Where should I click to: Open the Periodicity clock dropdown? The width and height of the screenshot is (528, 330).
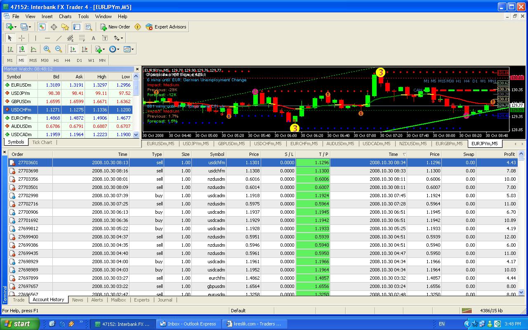pos(114,49)
